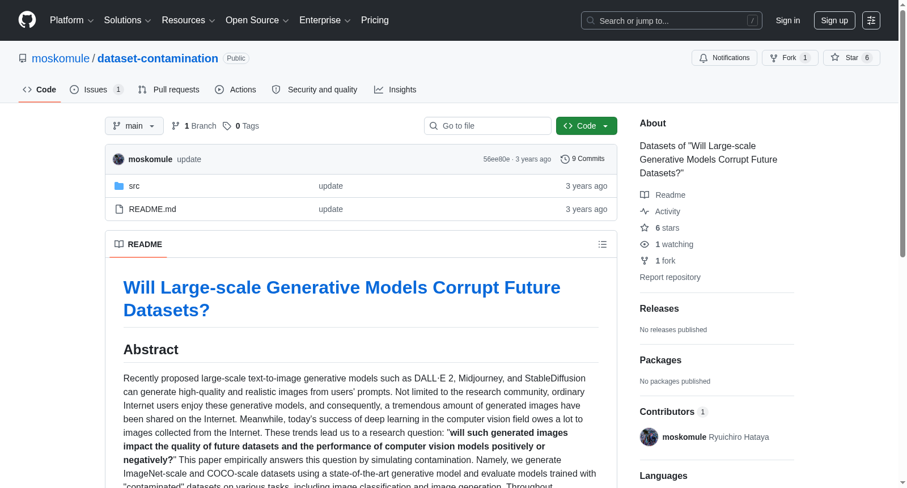The width and height of the screenshot is (907, 488).
Task: Click the contributor avatar of Ryuichiro Hataya
Action: tap(649, 437)
